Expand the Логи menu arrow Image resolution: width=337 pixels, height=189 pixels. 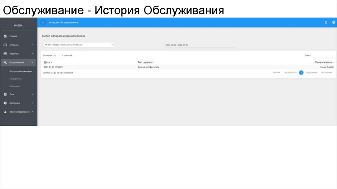click(x=33, y=94)
